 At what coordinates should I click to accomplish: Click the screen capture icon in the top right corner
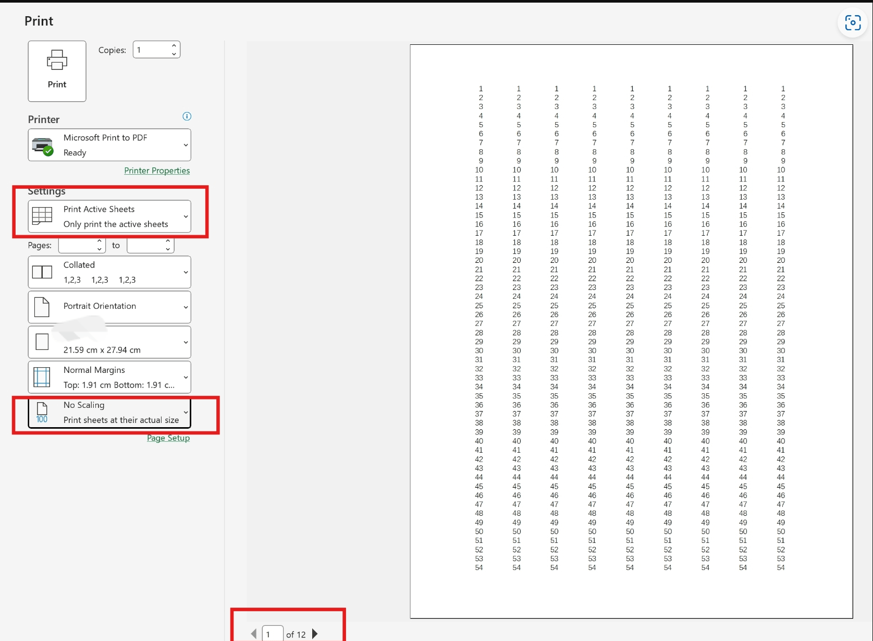[853, 23]
